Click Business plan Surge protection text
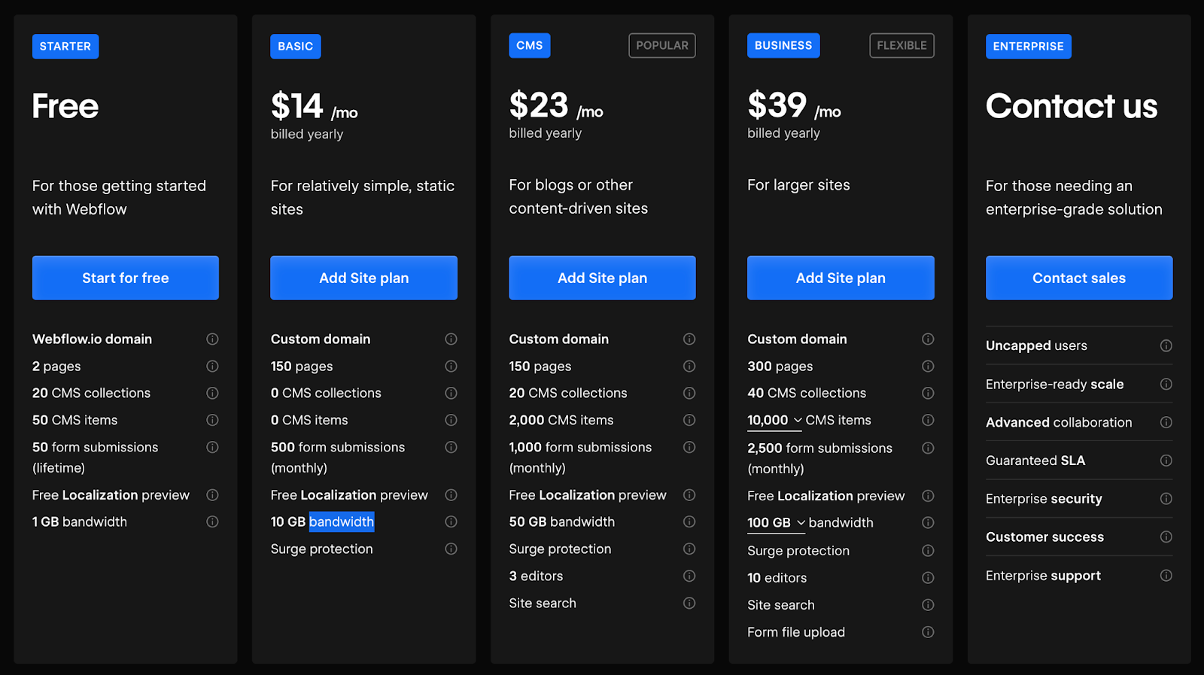The width and height of the screenshot is (1204, 675). point(798,551)
